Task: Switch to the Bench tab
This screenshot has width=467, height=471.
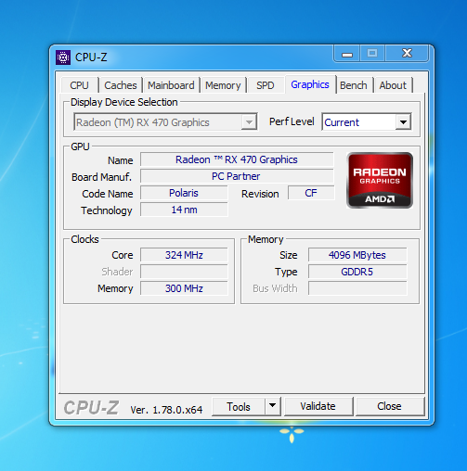Action: coord(354,85)
